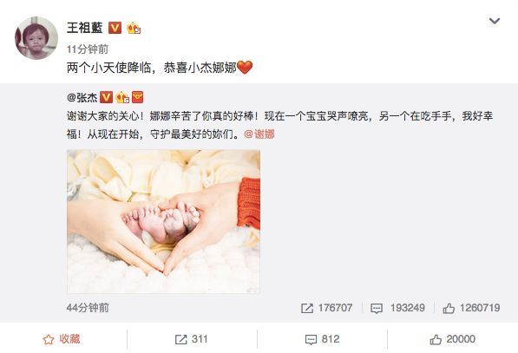The image size is (518, 353).
Task: View the baby feet heart-hands photo
Action: (163, 221)
